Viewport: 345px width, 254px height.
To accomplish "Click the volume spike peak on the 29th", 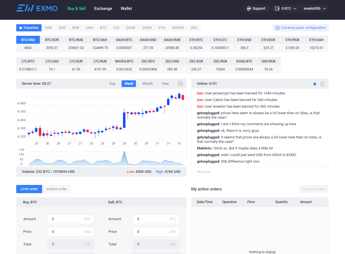I will 124,151.
